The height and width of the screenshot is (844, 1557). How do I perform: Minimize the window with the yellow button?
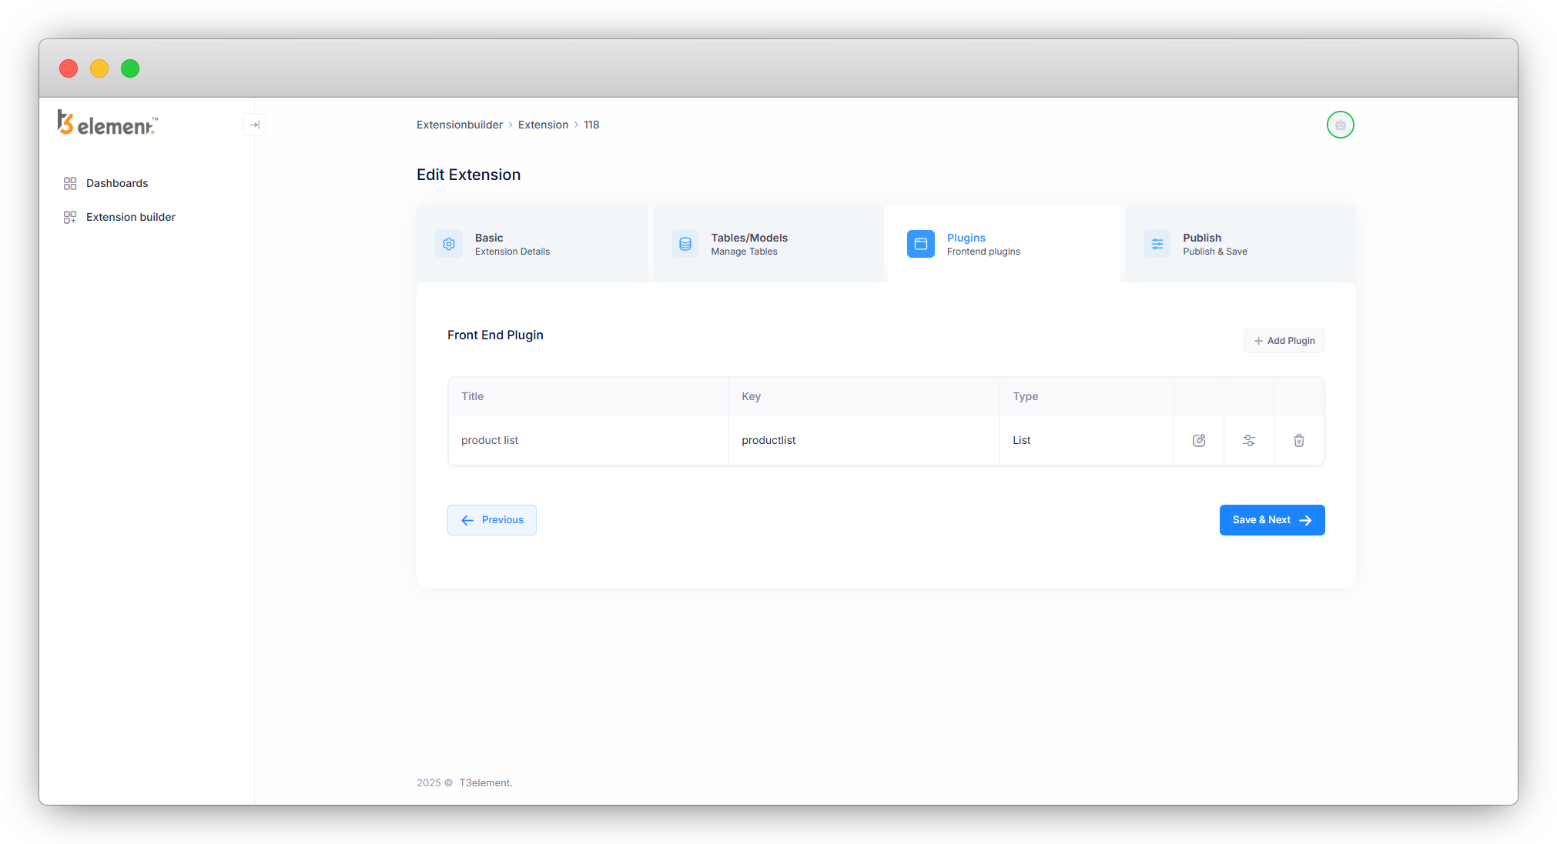[x=99, y=68]
